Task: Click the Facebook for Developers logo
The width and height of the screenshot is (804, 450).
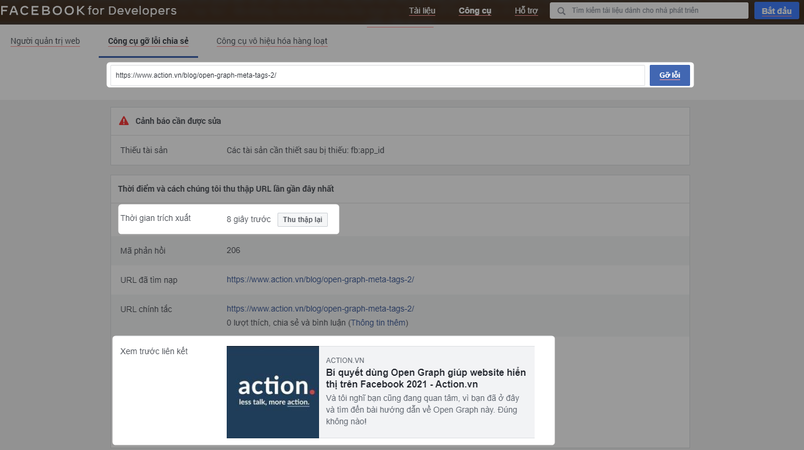Action: (88, 11)
